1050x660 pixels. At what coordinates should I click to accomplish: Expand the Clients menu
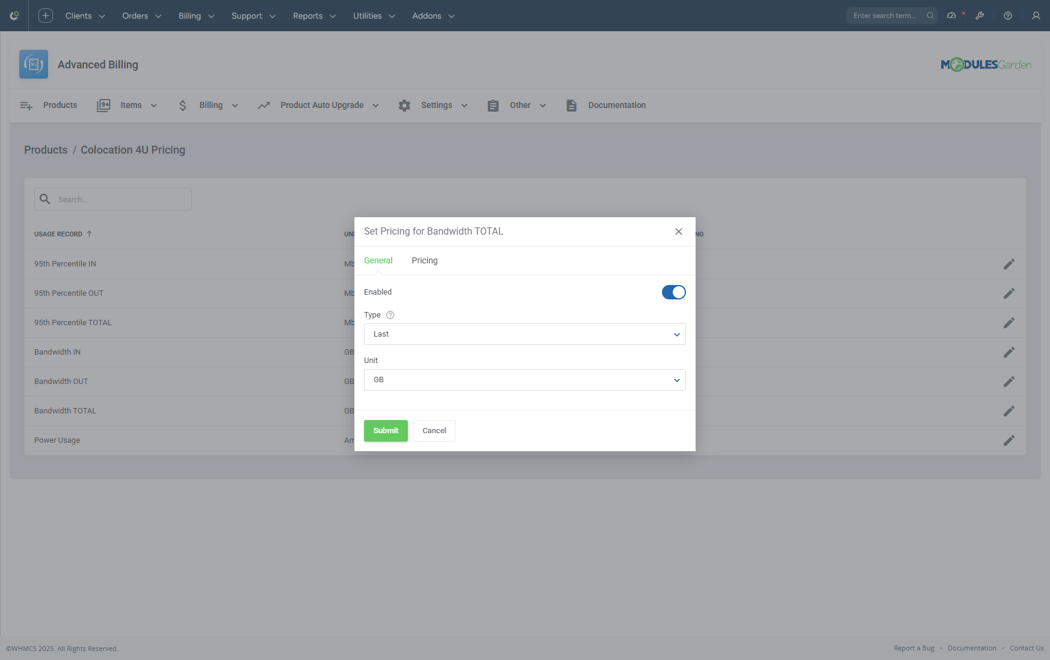tap(85, 16)
